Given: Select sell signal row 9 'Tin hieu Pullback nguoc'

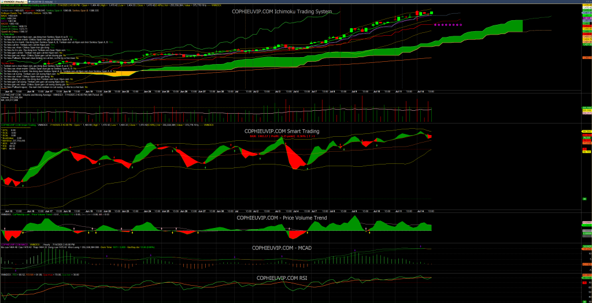Looking at the screenshot, I should click(x=45, y=87).
